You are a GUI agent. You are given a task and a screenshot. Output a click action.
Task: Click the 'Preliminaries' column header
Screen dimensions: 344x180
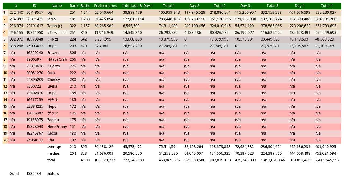coord(105,6)
